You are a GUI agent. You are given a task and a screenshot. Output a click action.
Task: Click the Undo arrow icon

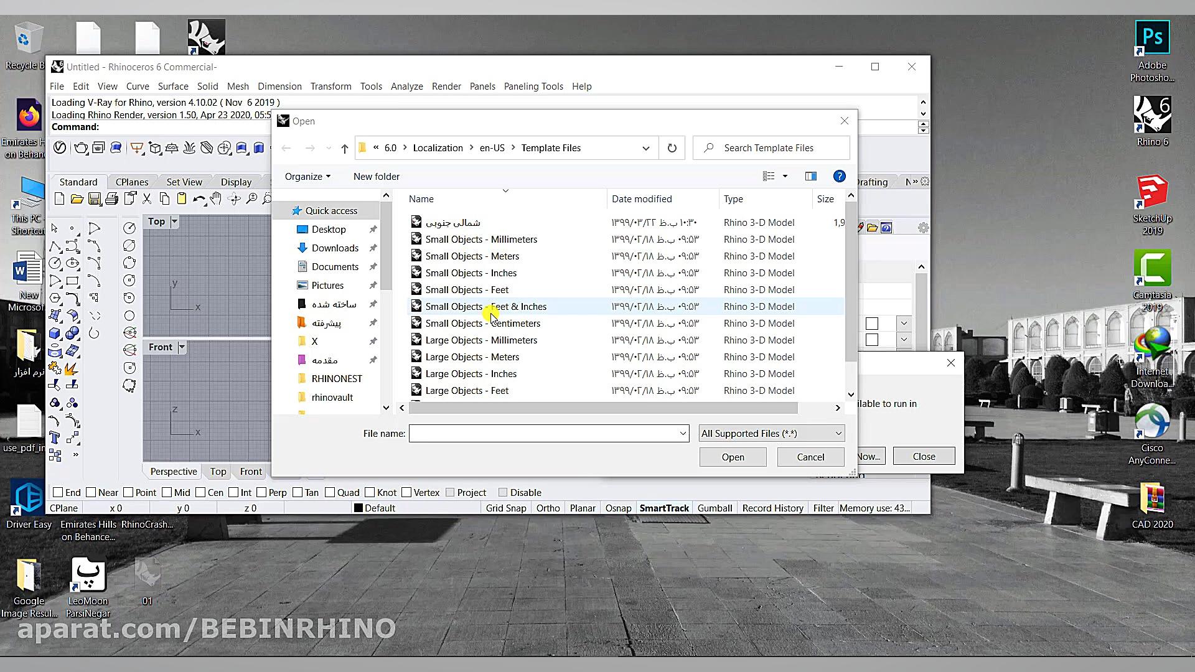click(x=199, y=199)
